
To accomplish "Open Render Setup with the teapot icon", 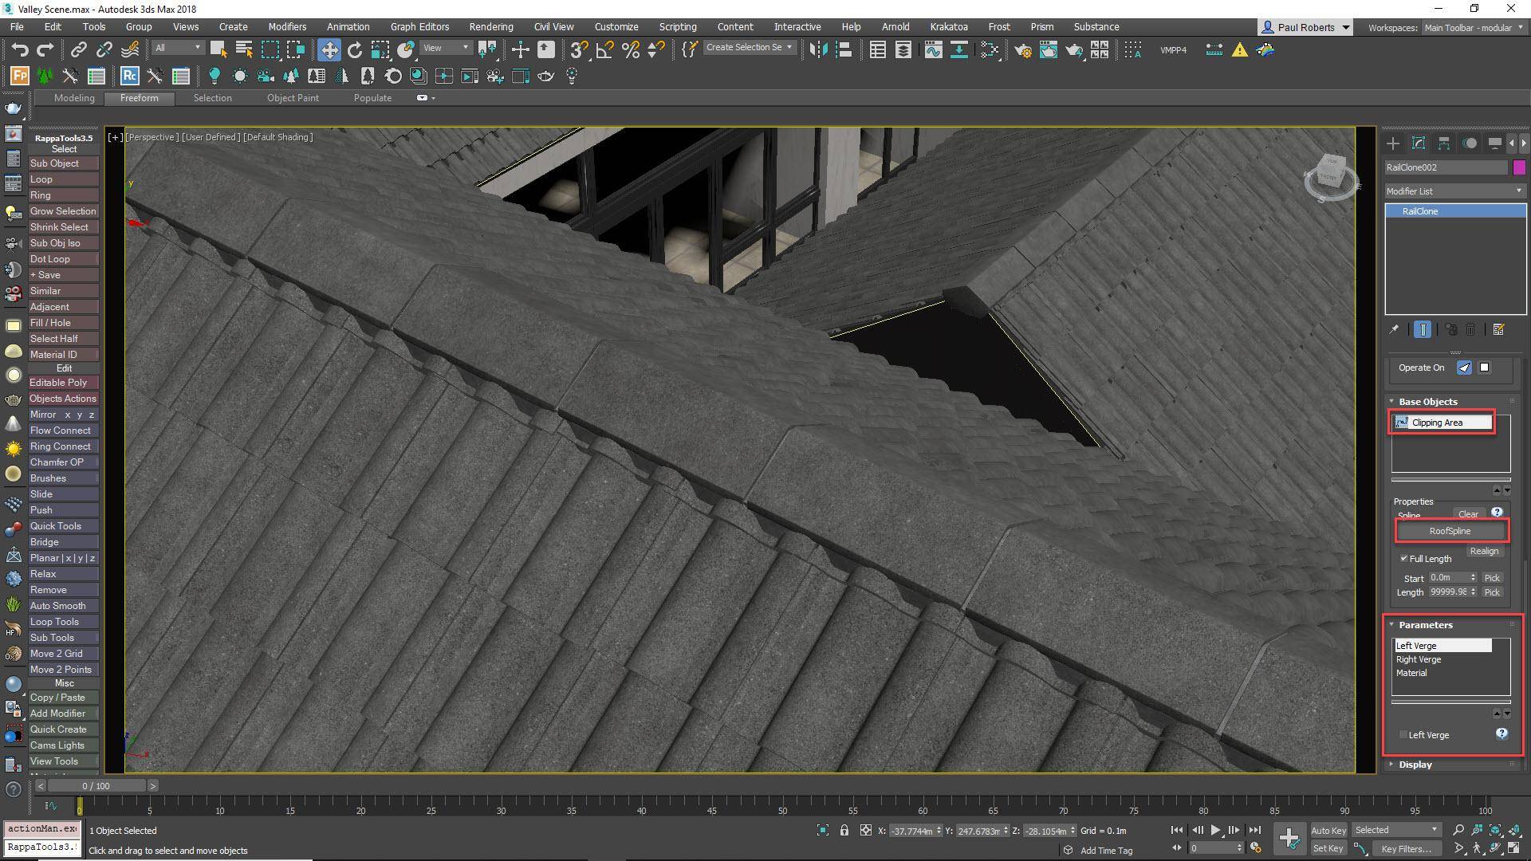I will (x=1023, y=50).
